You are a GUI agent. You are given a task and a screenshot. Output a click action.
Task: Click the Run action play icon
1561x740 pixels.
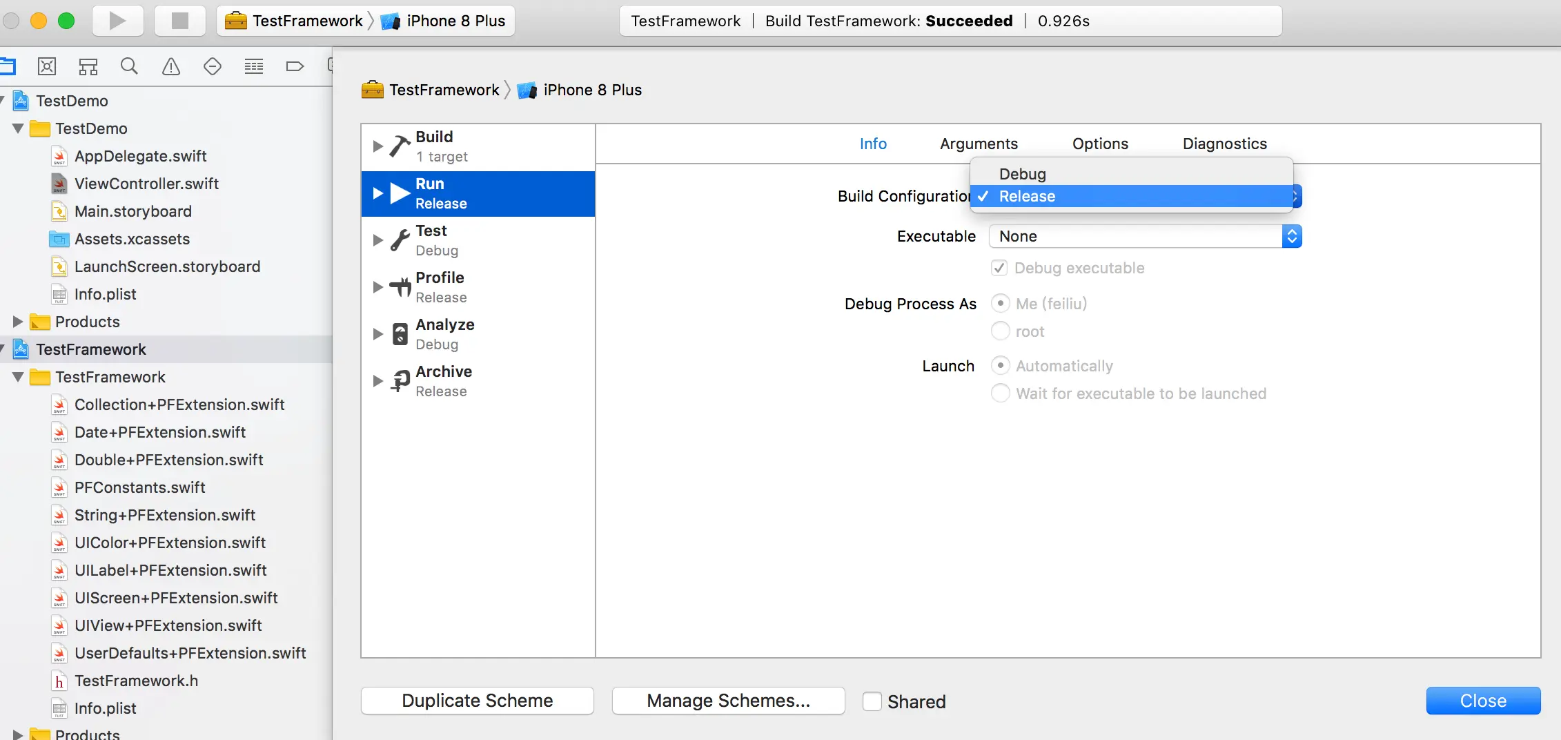(400, 193)
